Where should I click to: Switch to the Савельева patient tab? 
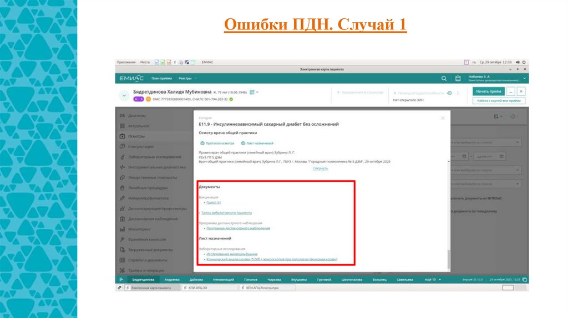click(404, 280)
